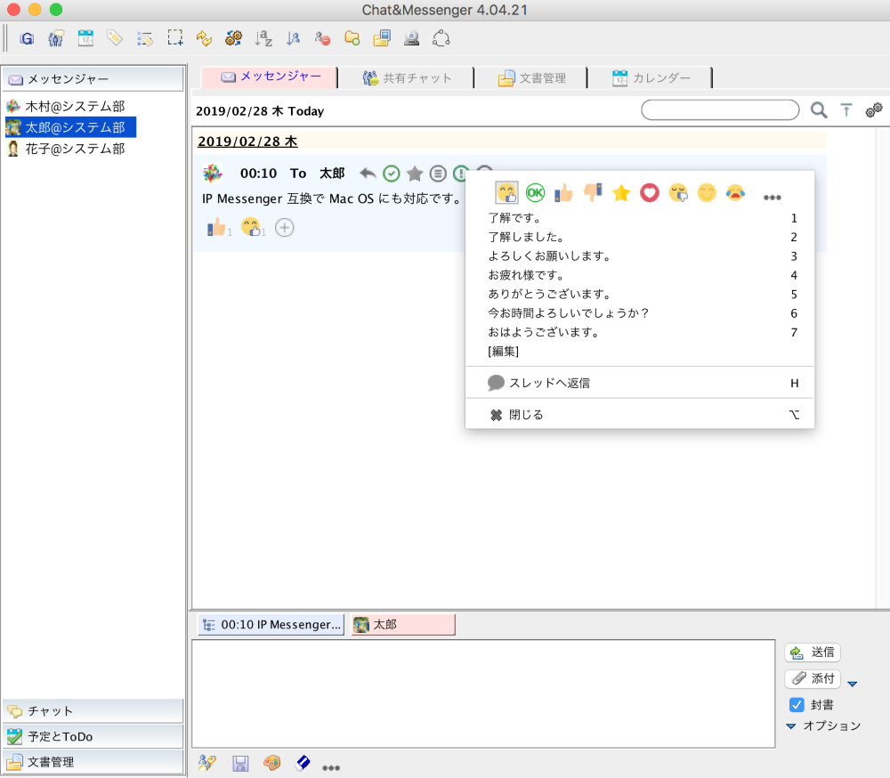This screenshot has width=890, height=778.
Task: Click the message compose text area
Action: point(483,694)
